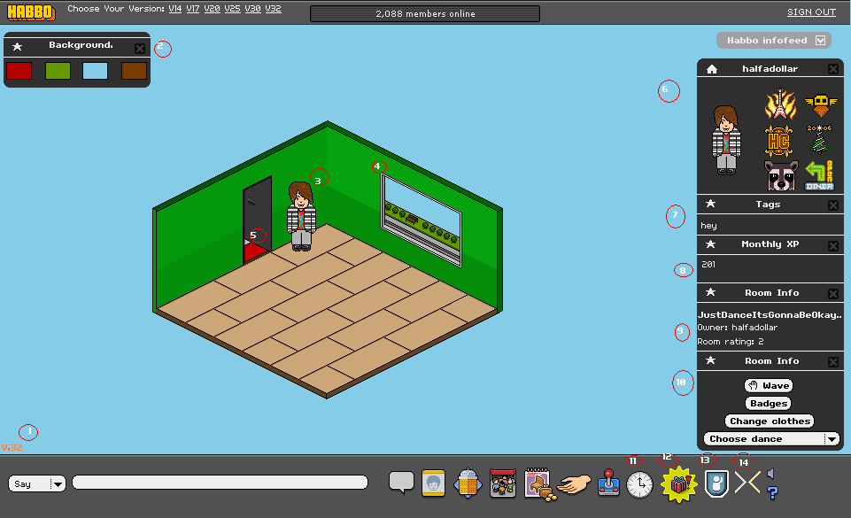This screenshot has height=518, width=851.
Task: Switch to version V30
Action: coord(252,9)
